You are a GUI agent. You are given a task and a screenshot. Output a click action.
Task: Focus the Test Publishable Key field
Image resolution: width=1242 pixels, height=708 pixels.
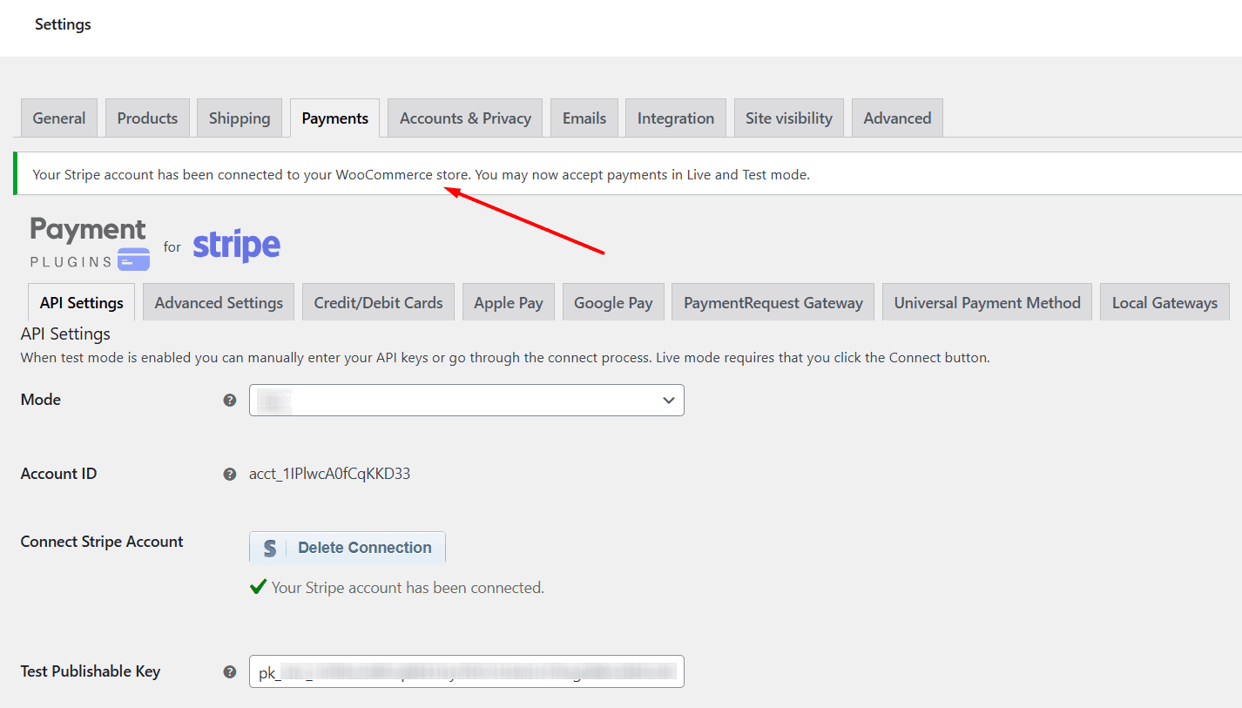coord(467,671)
